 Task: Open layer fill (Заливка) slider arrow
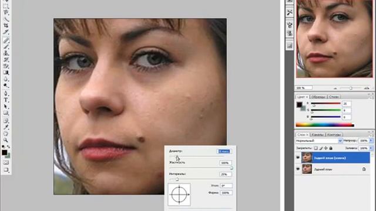tap(371, 148)
